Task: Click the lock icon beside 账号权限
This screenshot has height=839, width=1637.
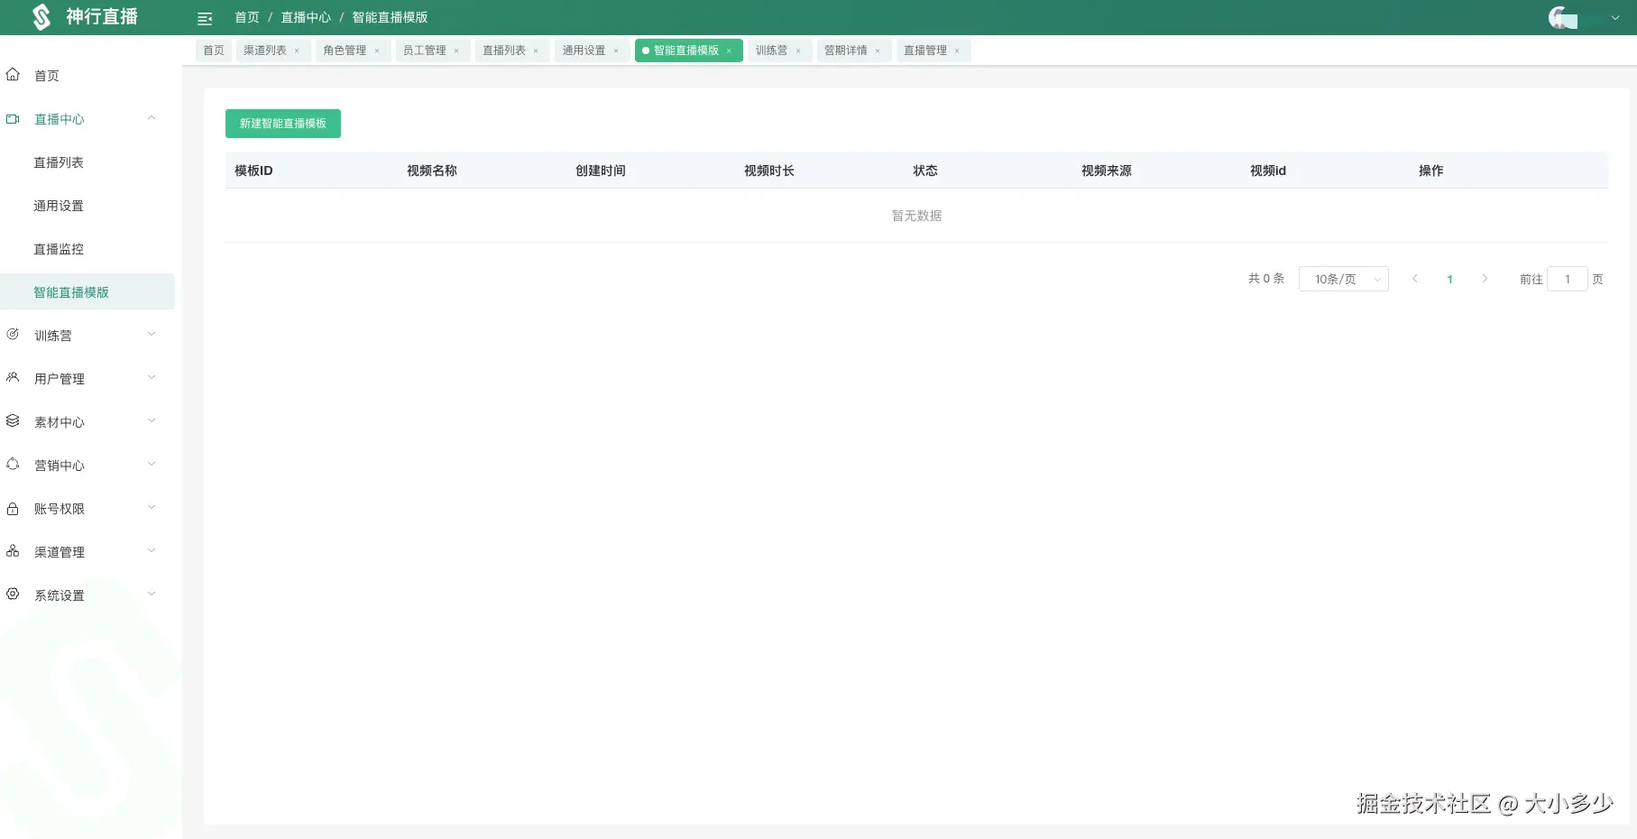Action: click(x=13, y=508)
